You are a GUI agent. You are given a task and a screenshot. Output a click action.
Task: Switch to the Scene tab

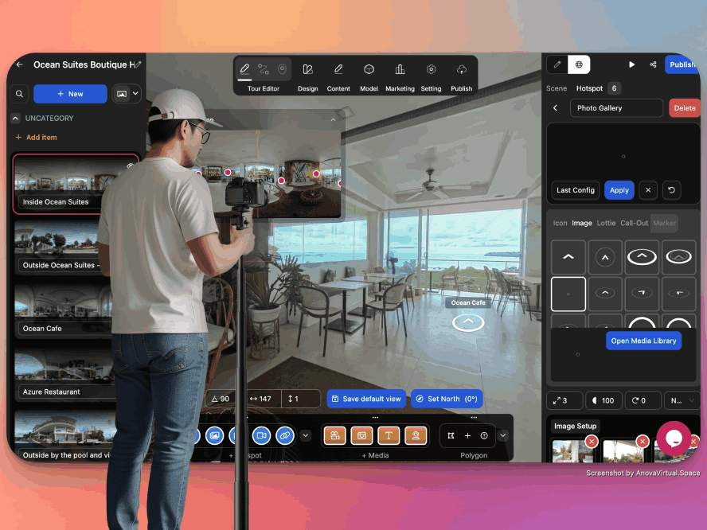pyautogui.click(x=557, y=88)
